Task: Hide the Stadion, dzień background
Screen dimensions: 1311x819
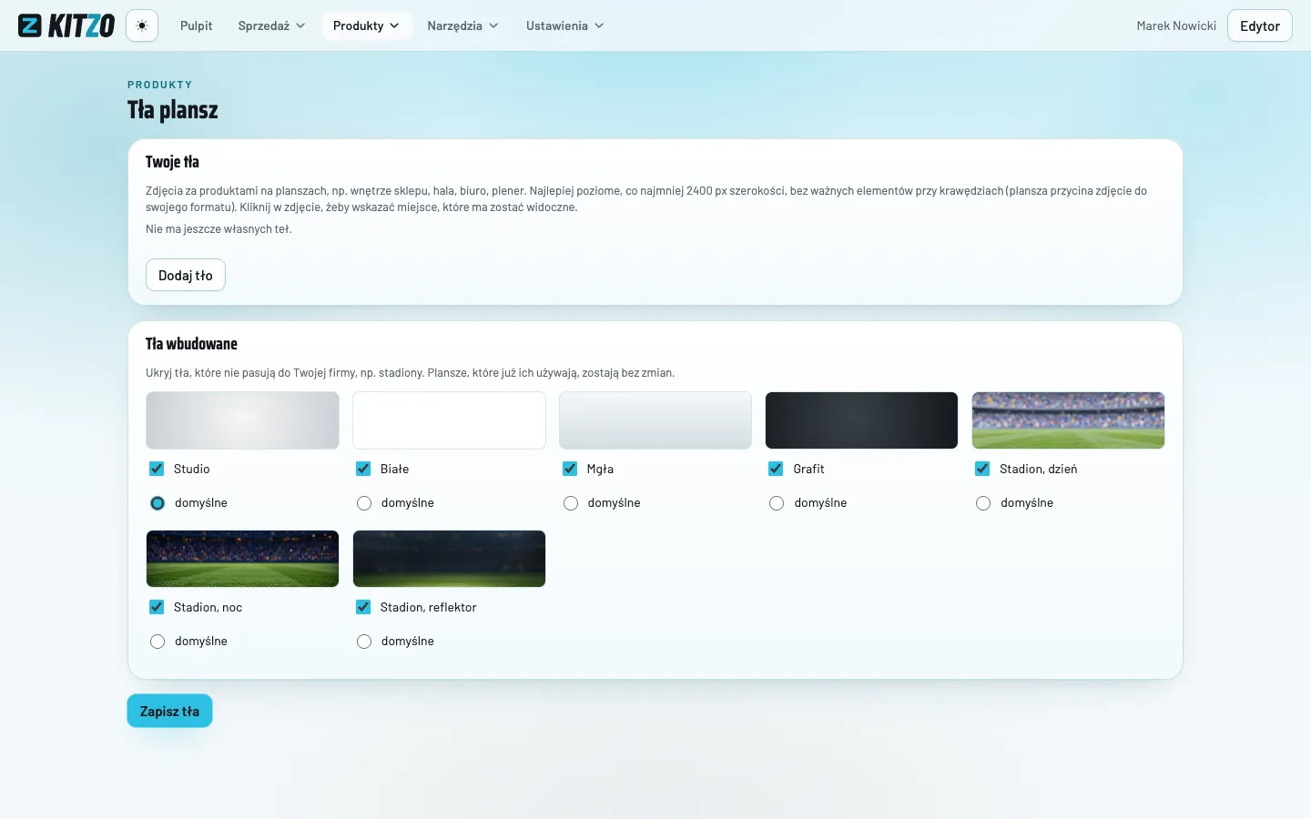Action: click(982, 469)
